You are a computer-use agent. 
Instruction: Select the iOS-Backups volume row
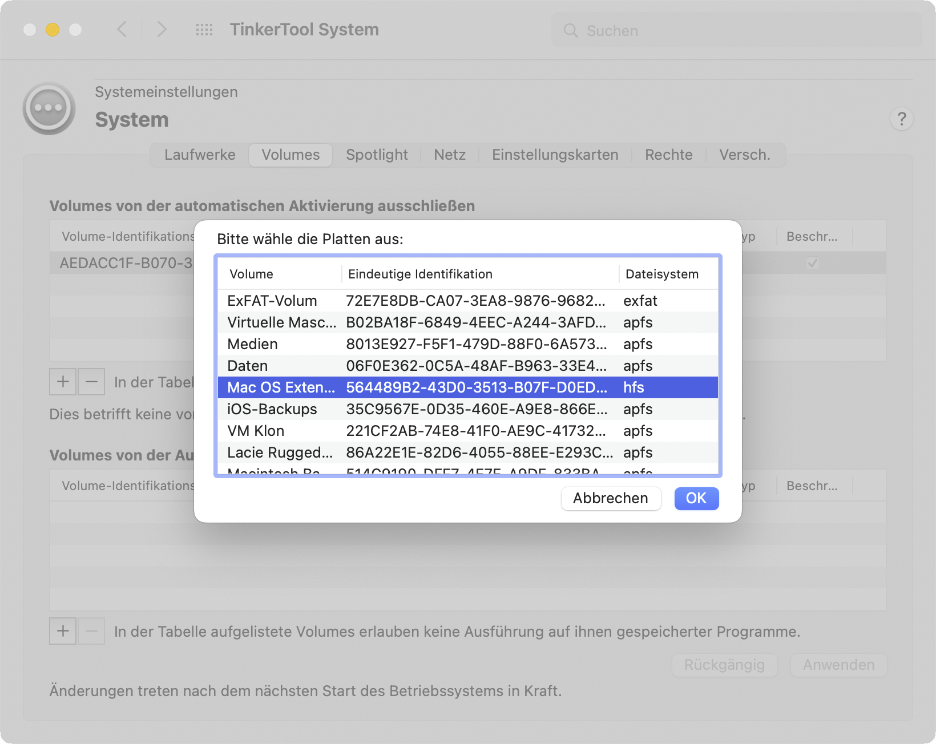[468, 409]
